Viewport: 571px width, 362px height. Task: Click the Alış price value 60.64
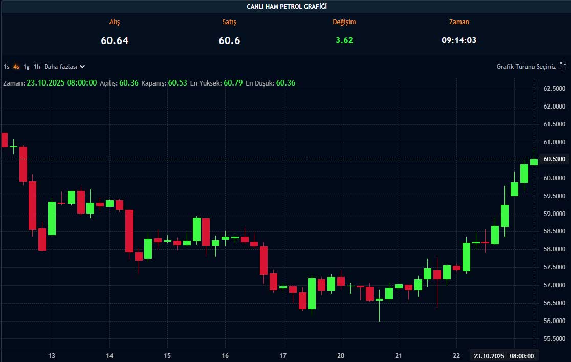(x=115, y=40)
